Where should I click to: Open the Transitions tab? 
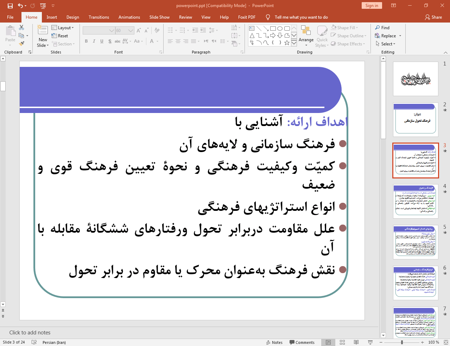click(x=99, y=17)
